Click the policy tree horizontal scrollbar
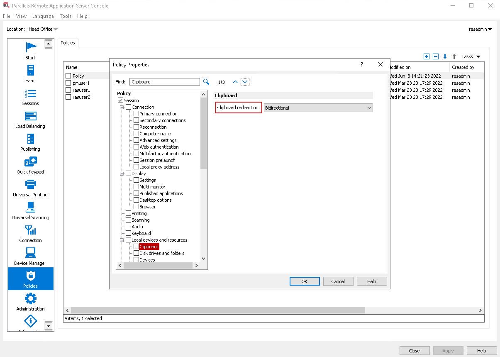Viewport: 500px width, 357px height. click(x=158, y=266)
